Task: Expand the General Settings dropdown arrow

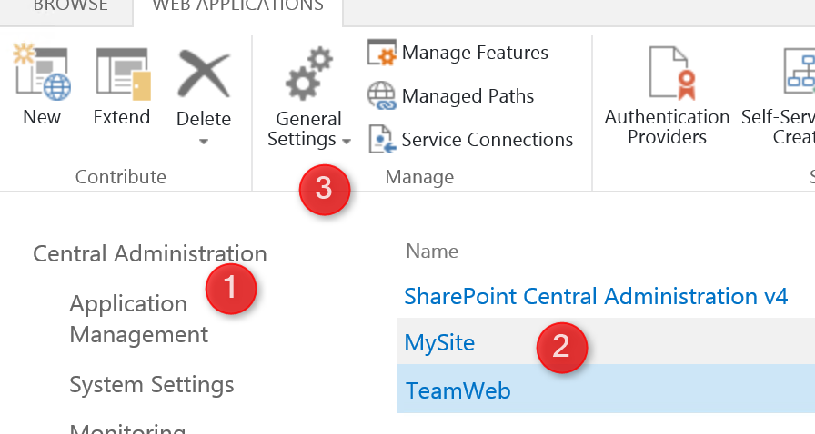Action: 347,141
